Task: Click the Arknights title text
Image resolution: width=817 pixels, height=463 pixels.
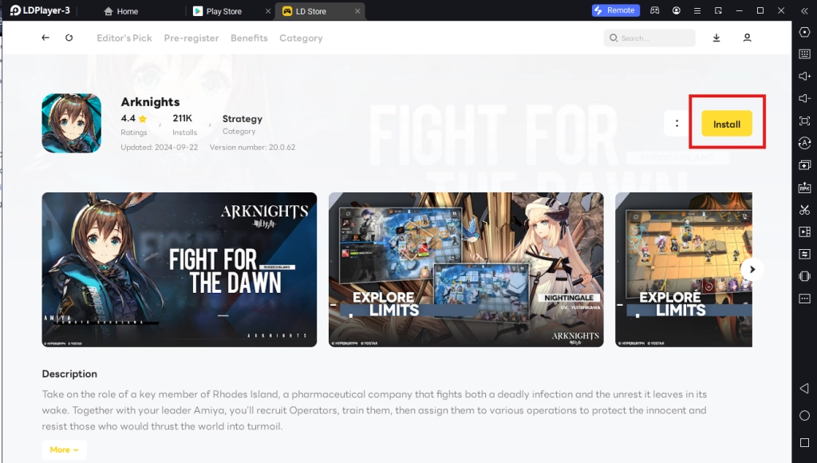Action: [x=150, y=101]
